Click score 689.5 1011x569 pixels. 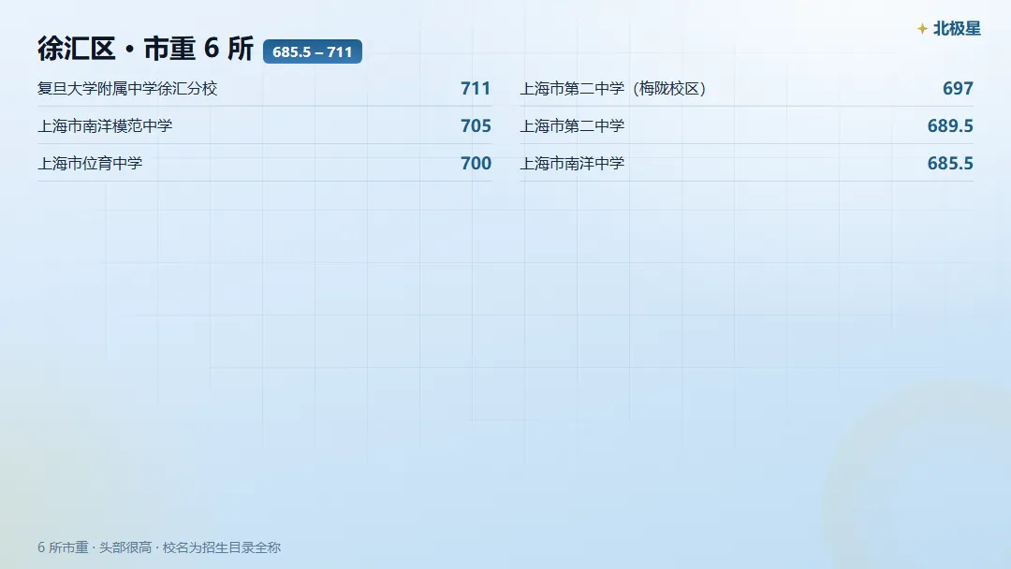[x=950, y=125]
